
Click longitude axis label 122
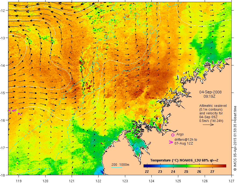[x=98, y=181]
